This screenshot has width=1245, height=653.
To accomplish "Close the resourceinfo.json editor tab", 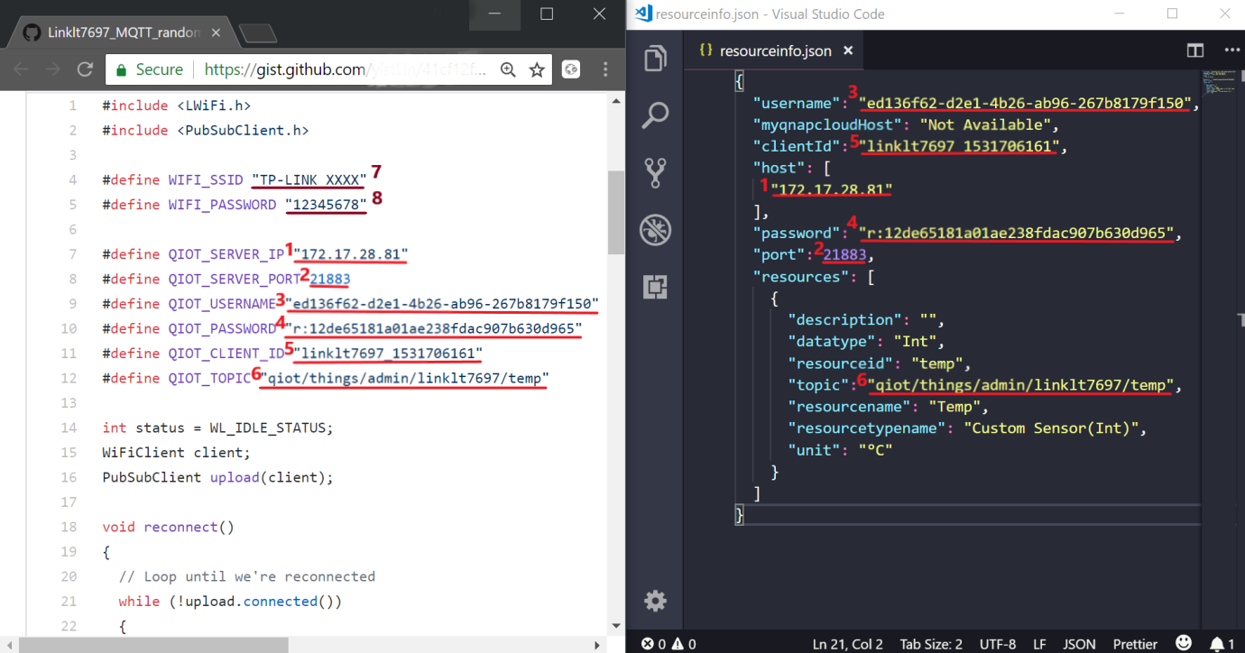I will click(848, 51).
